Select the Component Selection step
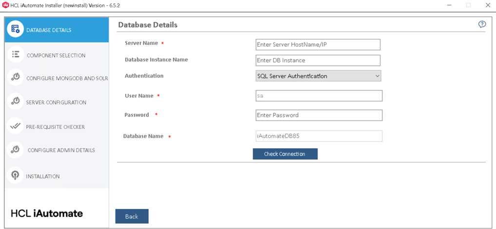The image size is (496, 229). click(x=56, y=55)
